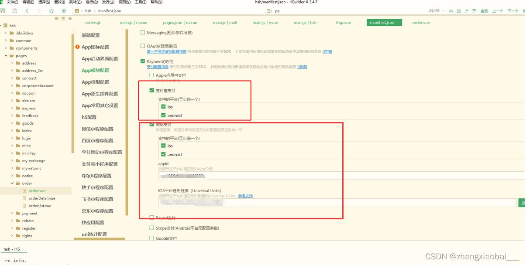Screen dimensions: 526x265
Task: Open the 参考文档 link under Universal Links
Action: click(x=245, y=196)
